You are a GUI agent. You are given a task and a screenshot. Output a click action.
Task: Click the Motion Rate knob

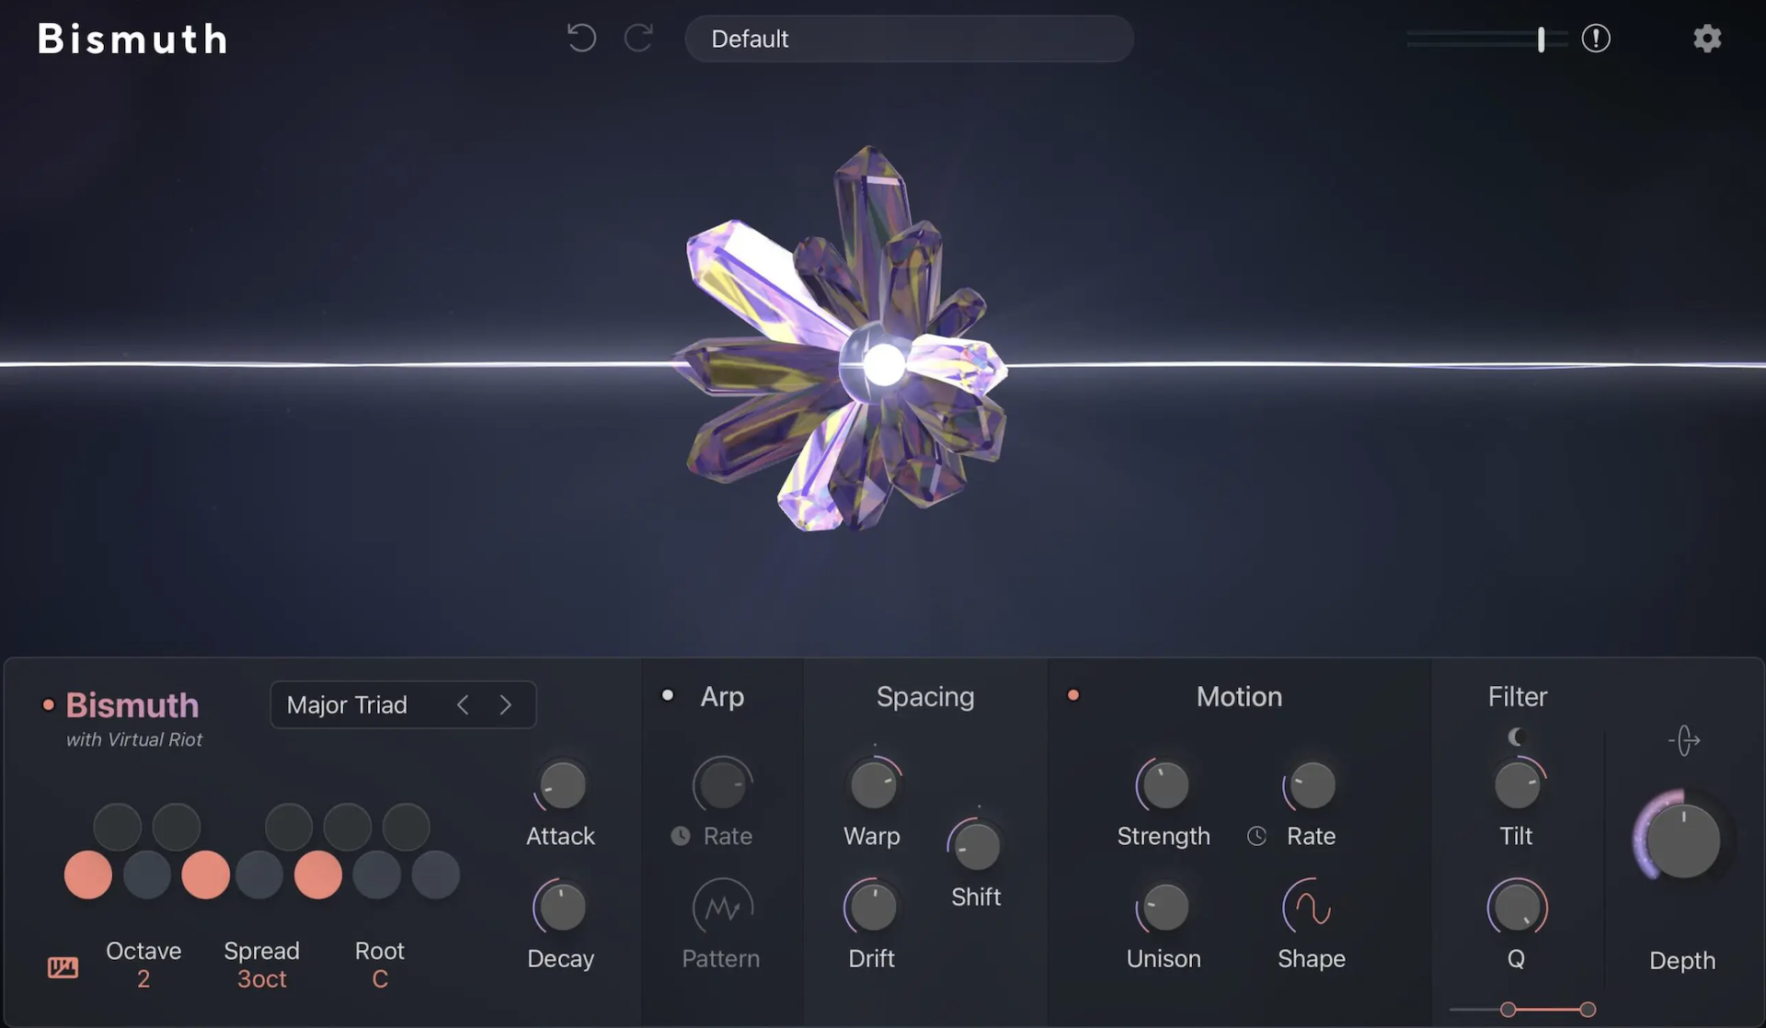coord(1312,785)
